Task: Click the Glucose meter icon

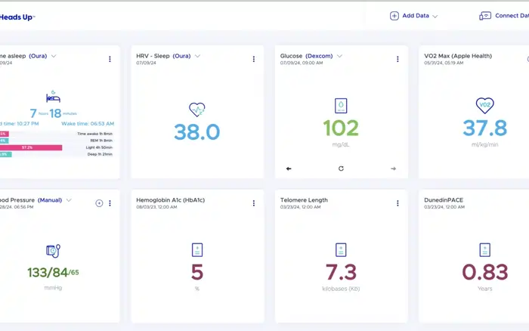Action: coord(341,106)
